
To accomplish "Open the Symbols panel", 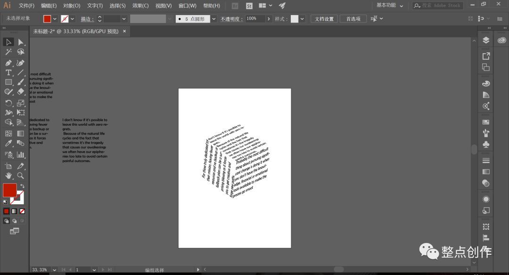I will point(486,144).
